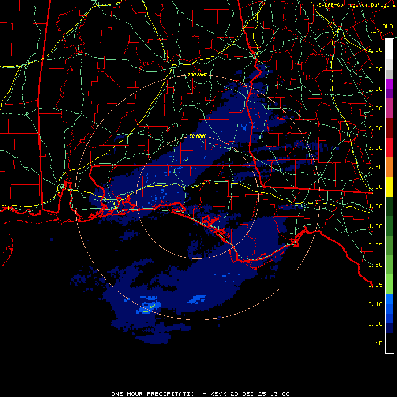Click the 8.00 legend value

pyautogui.click(x=375, y=49)
